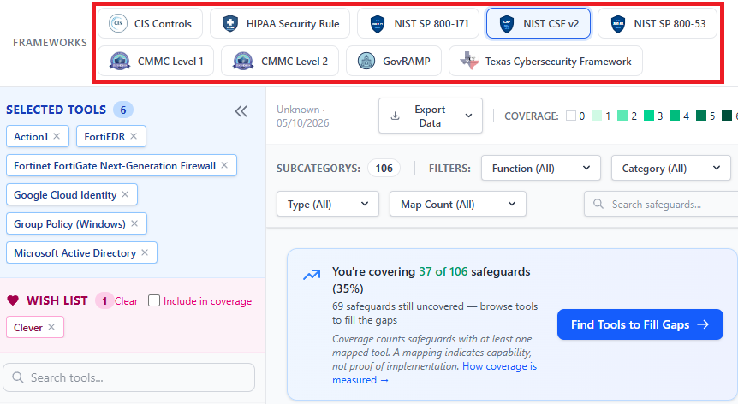Enable Include in coverage checkbox

point(154,300)
